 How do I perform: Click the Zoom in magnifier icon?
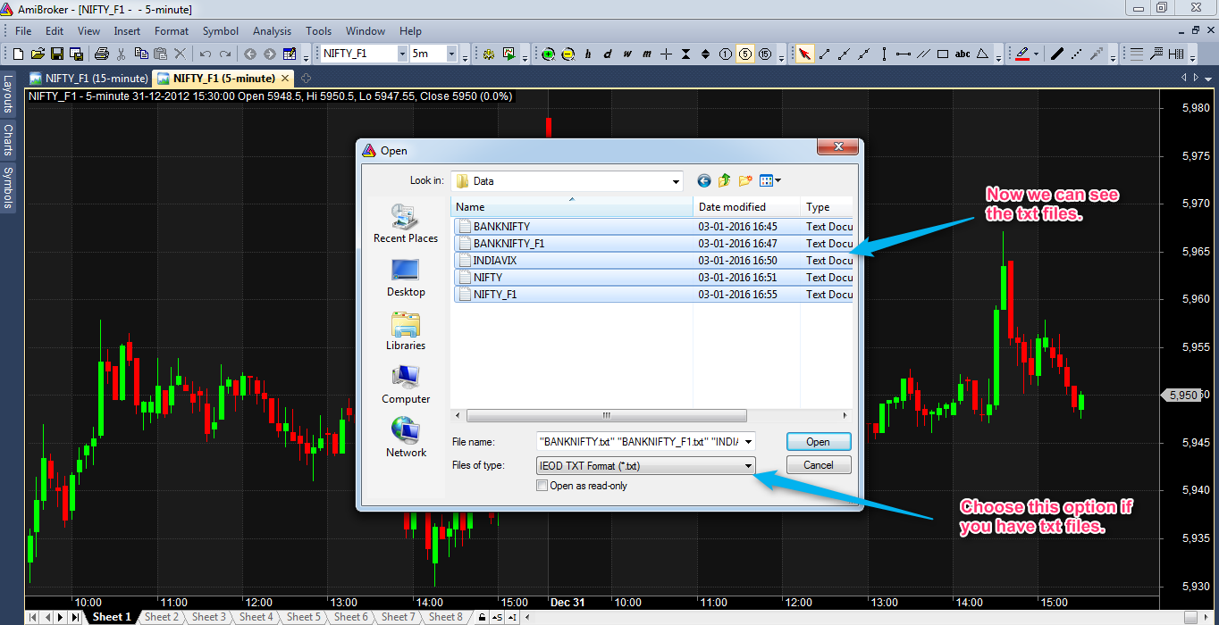[x=548, y=54]
